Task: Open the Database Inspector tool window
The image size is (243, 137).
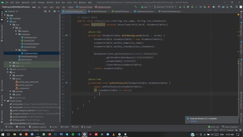Action: 38,127
